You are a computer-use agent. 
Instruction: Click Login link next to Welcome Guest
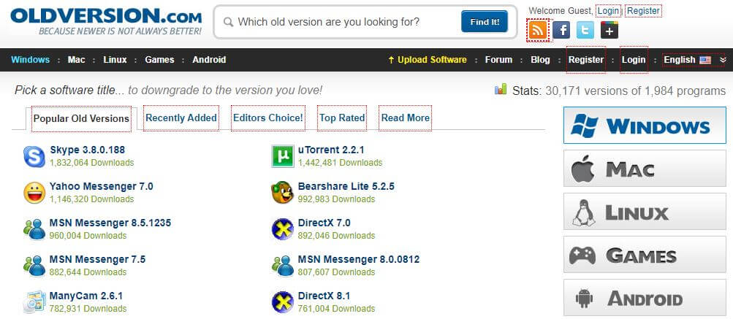point(608,11)
